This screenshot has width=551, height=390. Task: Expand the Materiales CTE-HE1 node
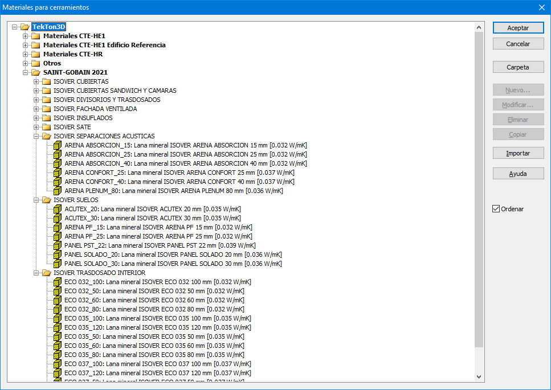click(25, 36)
